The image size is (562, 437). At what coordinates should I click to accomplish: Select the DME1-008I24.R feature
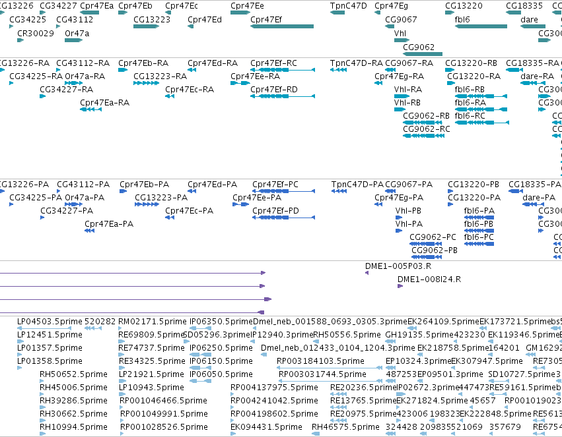(x=400, y=286)
